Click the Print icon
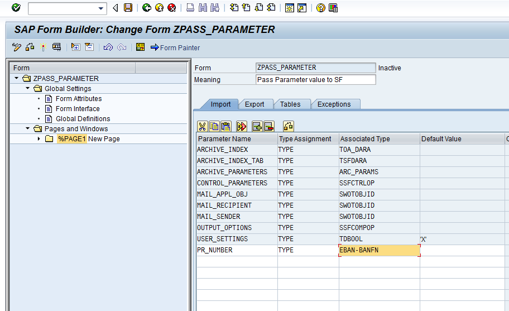 (190, 7)
